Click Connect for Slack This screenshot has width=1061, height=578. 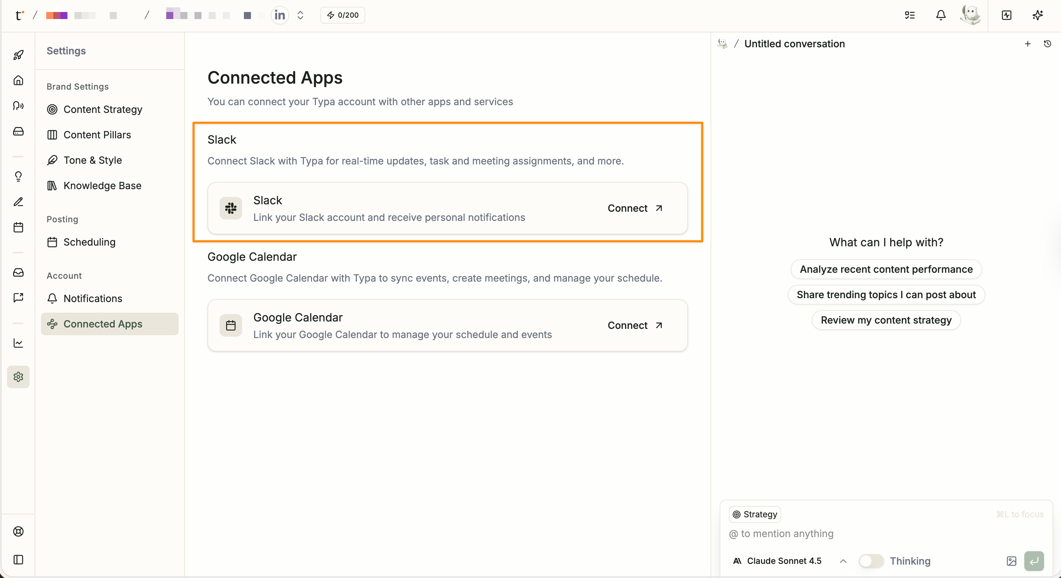click(x=635, y=208)
